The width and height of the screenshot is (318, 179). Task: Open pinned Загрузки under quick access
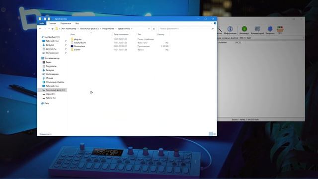point(50,45)
